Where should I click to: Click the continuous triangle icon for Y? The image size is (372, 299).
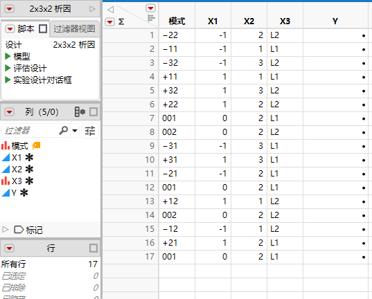click(6, 193)
